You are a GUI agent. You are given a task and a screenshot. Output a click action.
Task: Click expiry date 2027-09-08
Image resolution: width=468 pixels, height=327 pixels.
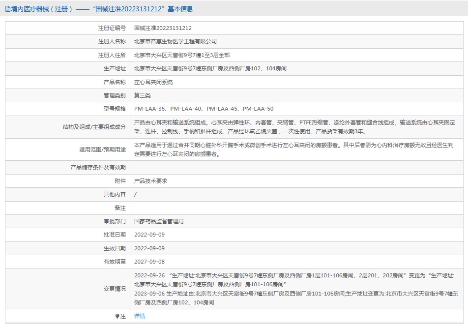tap(149, 262)
